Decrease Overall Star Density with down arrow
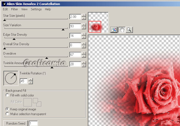This screenshot has height=126, width=180. (84, 47)
